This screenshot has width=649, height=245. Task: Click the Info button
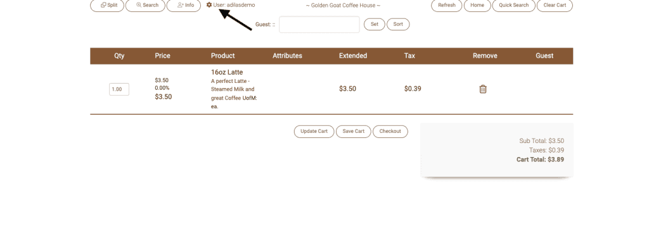[x=184, y=5]
